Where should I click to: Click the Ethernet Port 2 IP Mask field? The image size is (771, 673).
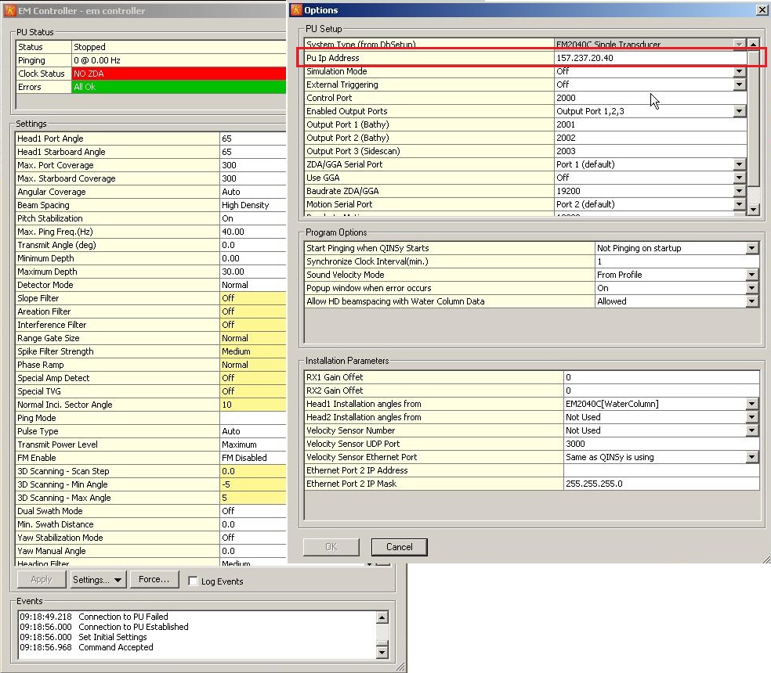point(661,484)
